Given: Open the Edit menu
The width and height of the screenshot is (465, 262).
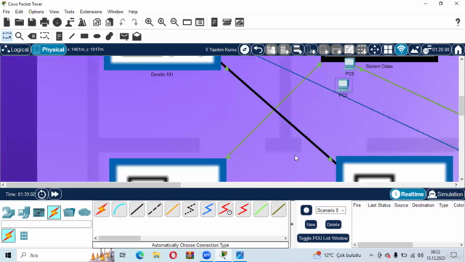Looking at the screenshot, I should pos(19,12).
